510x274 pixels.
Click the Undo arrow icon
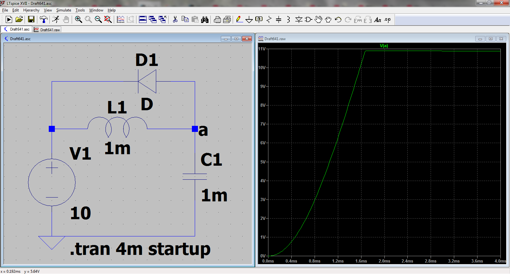338,19
